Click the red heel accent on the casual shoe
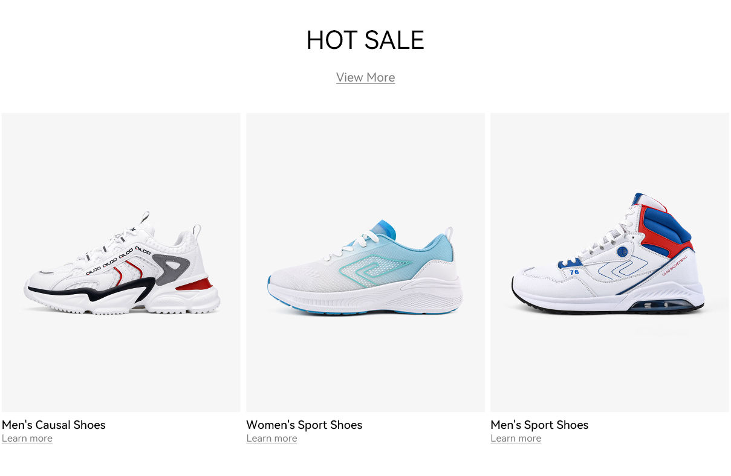731x476 pixels. (194, 284)
